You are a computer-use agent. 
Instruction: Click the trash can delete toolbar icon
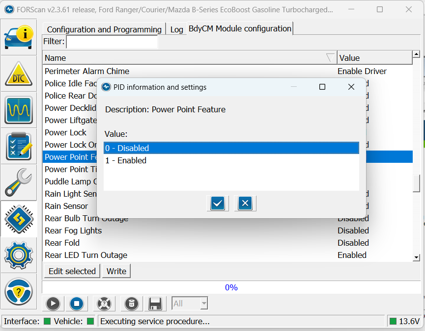pyautogui.click(x=132, y=304)
